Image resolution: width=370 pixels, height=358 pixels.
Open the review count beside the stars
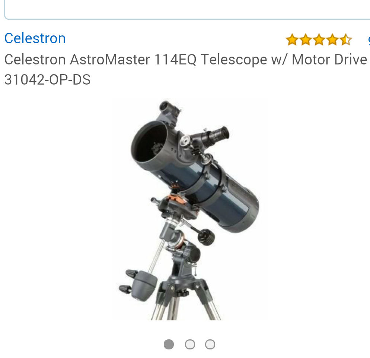point(369,39)
